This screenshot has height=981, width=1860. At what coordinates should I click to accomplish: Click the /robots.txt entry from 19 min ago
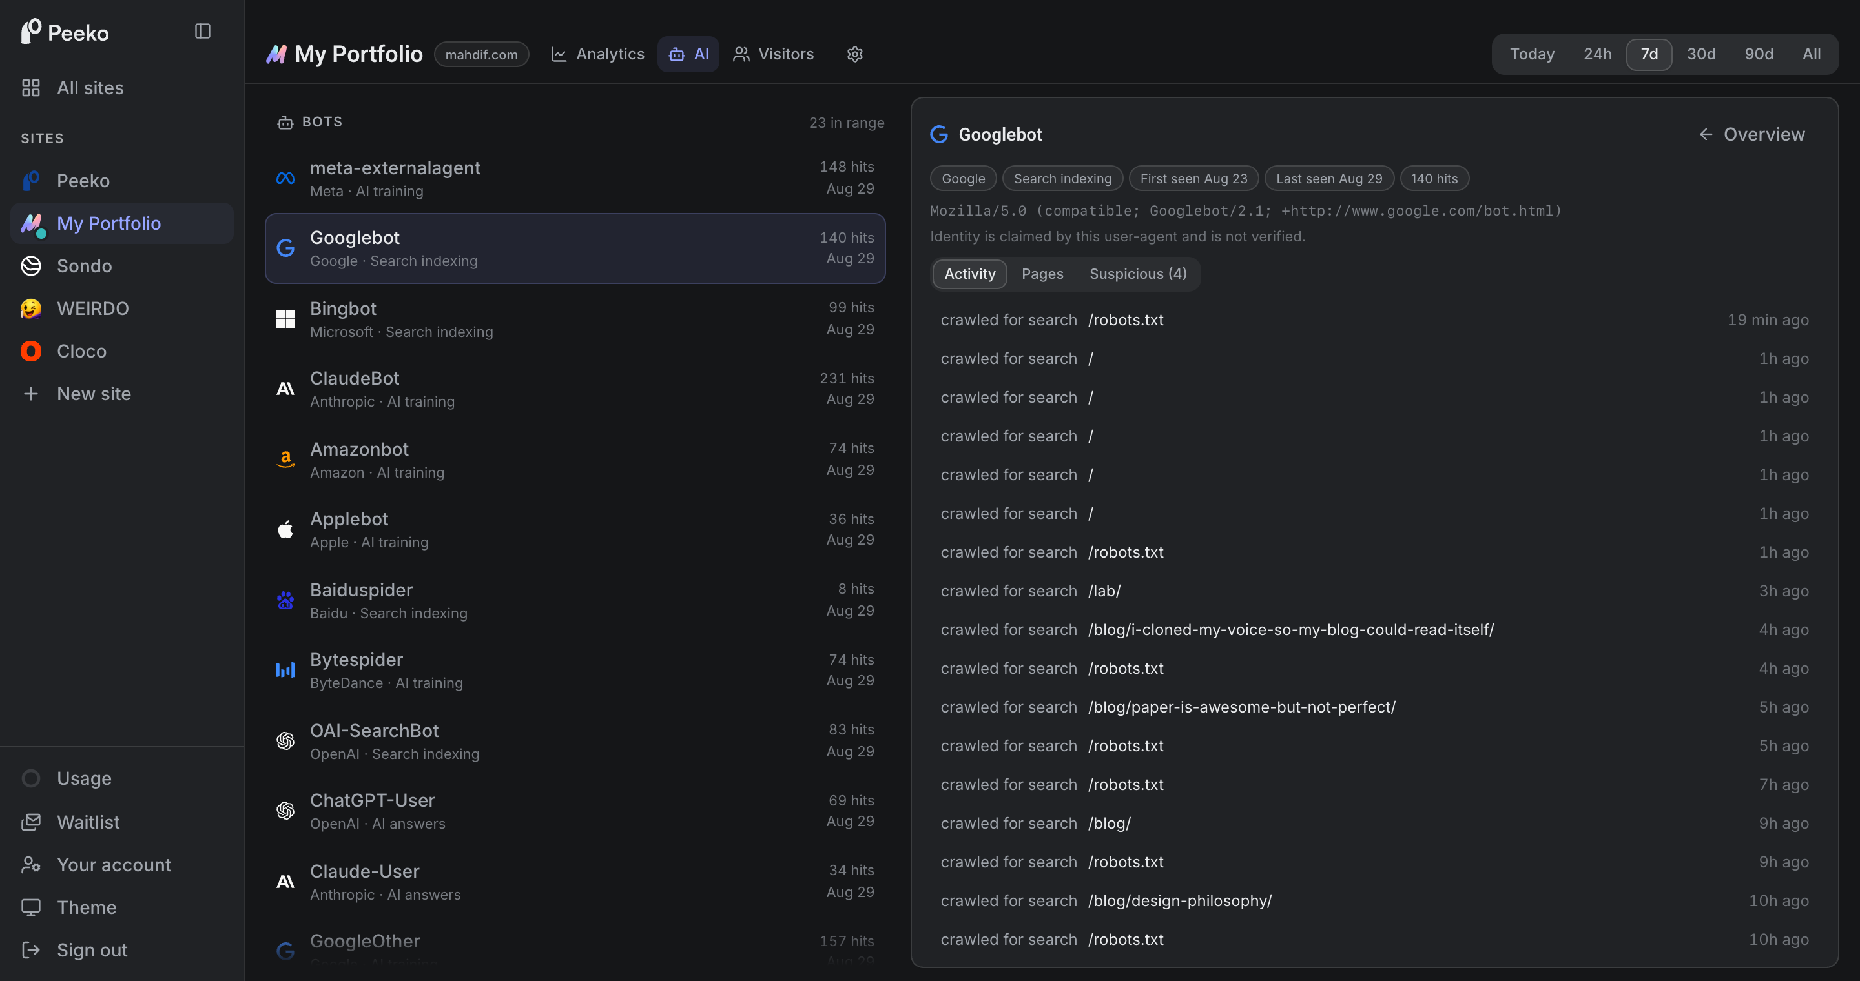1374,319
